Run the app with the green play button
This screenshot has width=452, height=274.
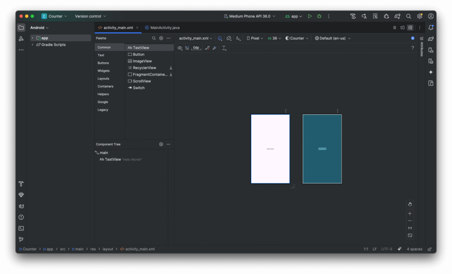point(309,16)
